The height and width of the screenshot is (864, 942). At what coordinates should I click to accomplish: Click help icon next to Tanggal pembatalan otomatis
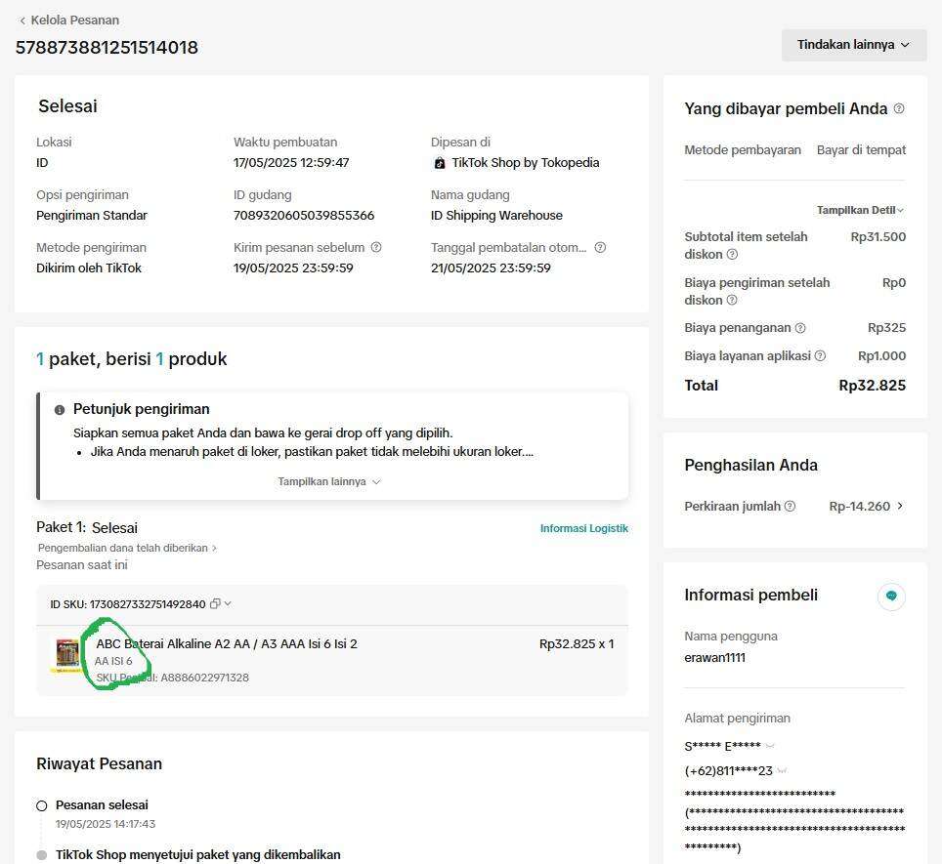click(x=600, y=247)
